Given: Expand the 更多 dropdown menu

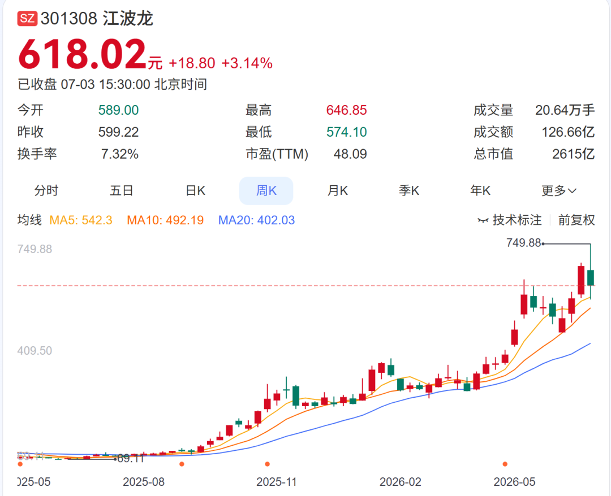Looking at the screenshot, I should point(558,190).
